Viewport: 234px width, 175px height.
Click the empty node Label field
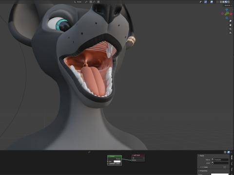click(x=220, y=163)
